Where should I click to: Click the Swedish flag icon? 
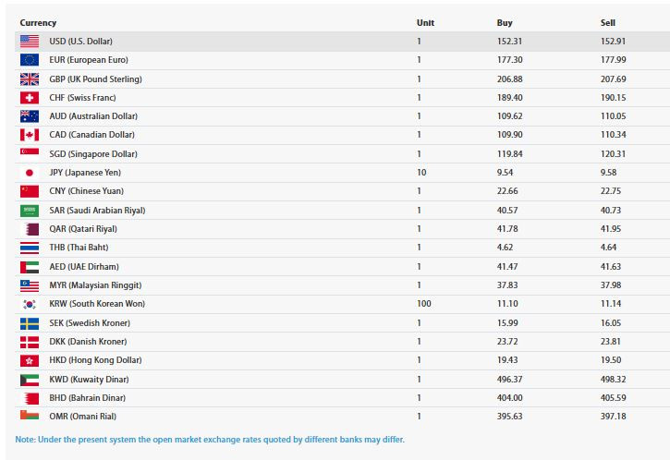coord(30,323)
